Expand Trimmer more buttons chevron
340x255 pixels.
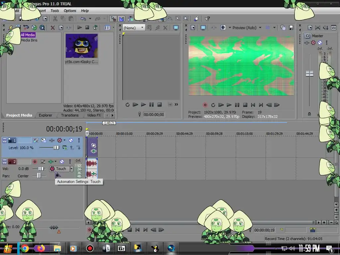[176, 105]
